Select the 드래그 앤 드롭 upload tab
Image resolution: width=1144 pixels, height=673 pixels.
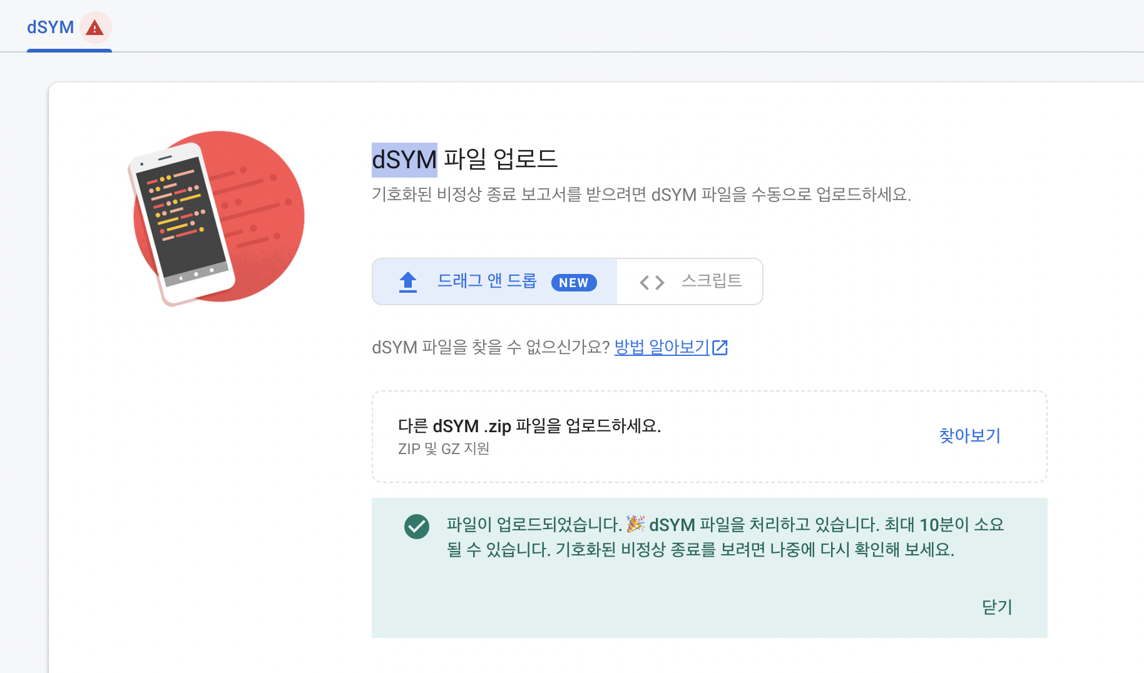click(494, 281)
